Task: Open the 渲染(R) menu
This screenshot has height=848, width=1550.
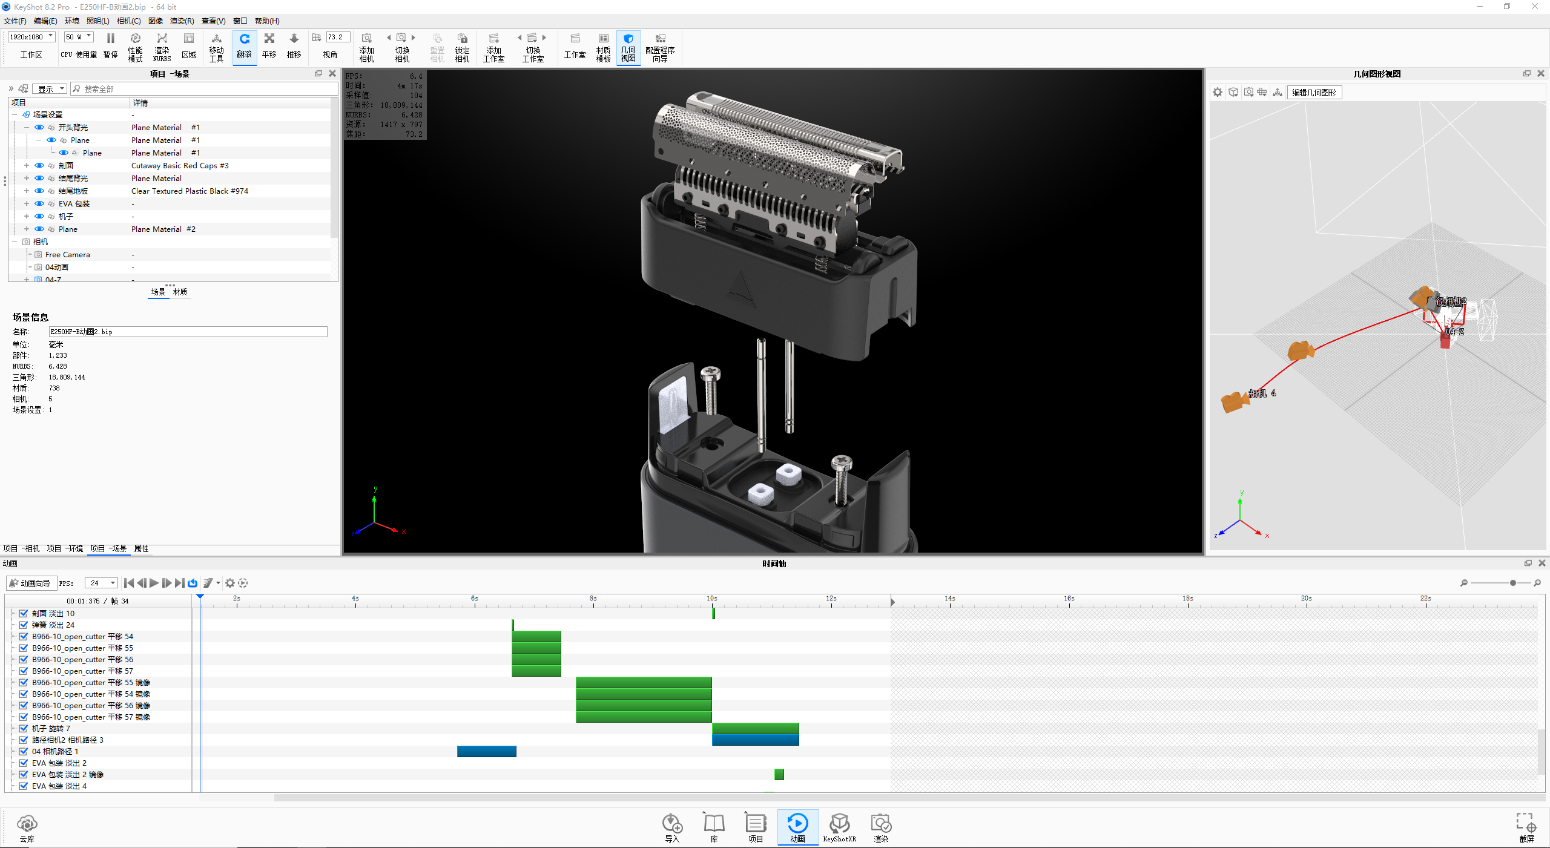Action: click(182, 21)
